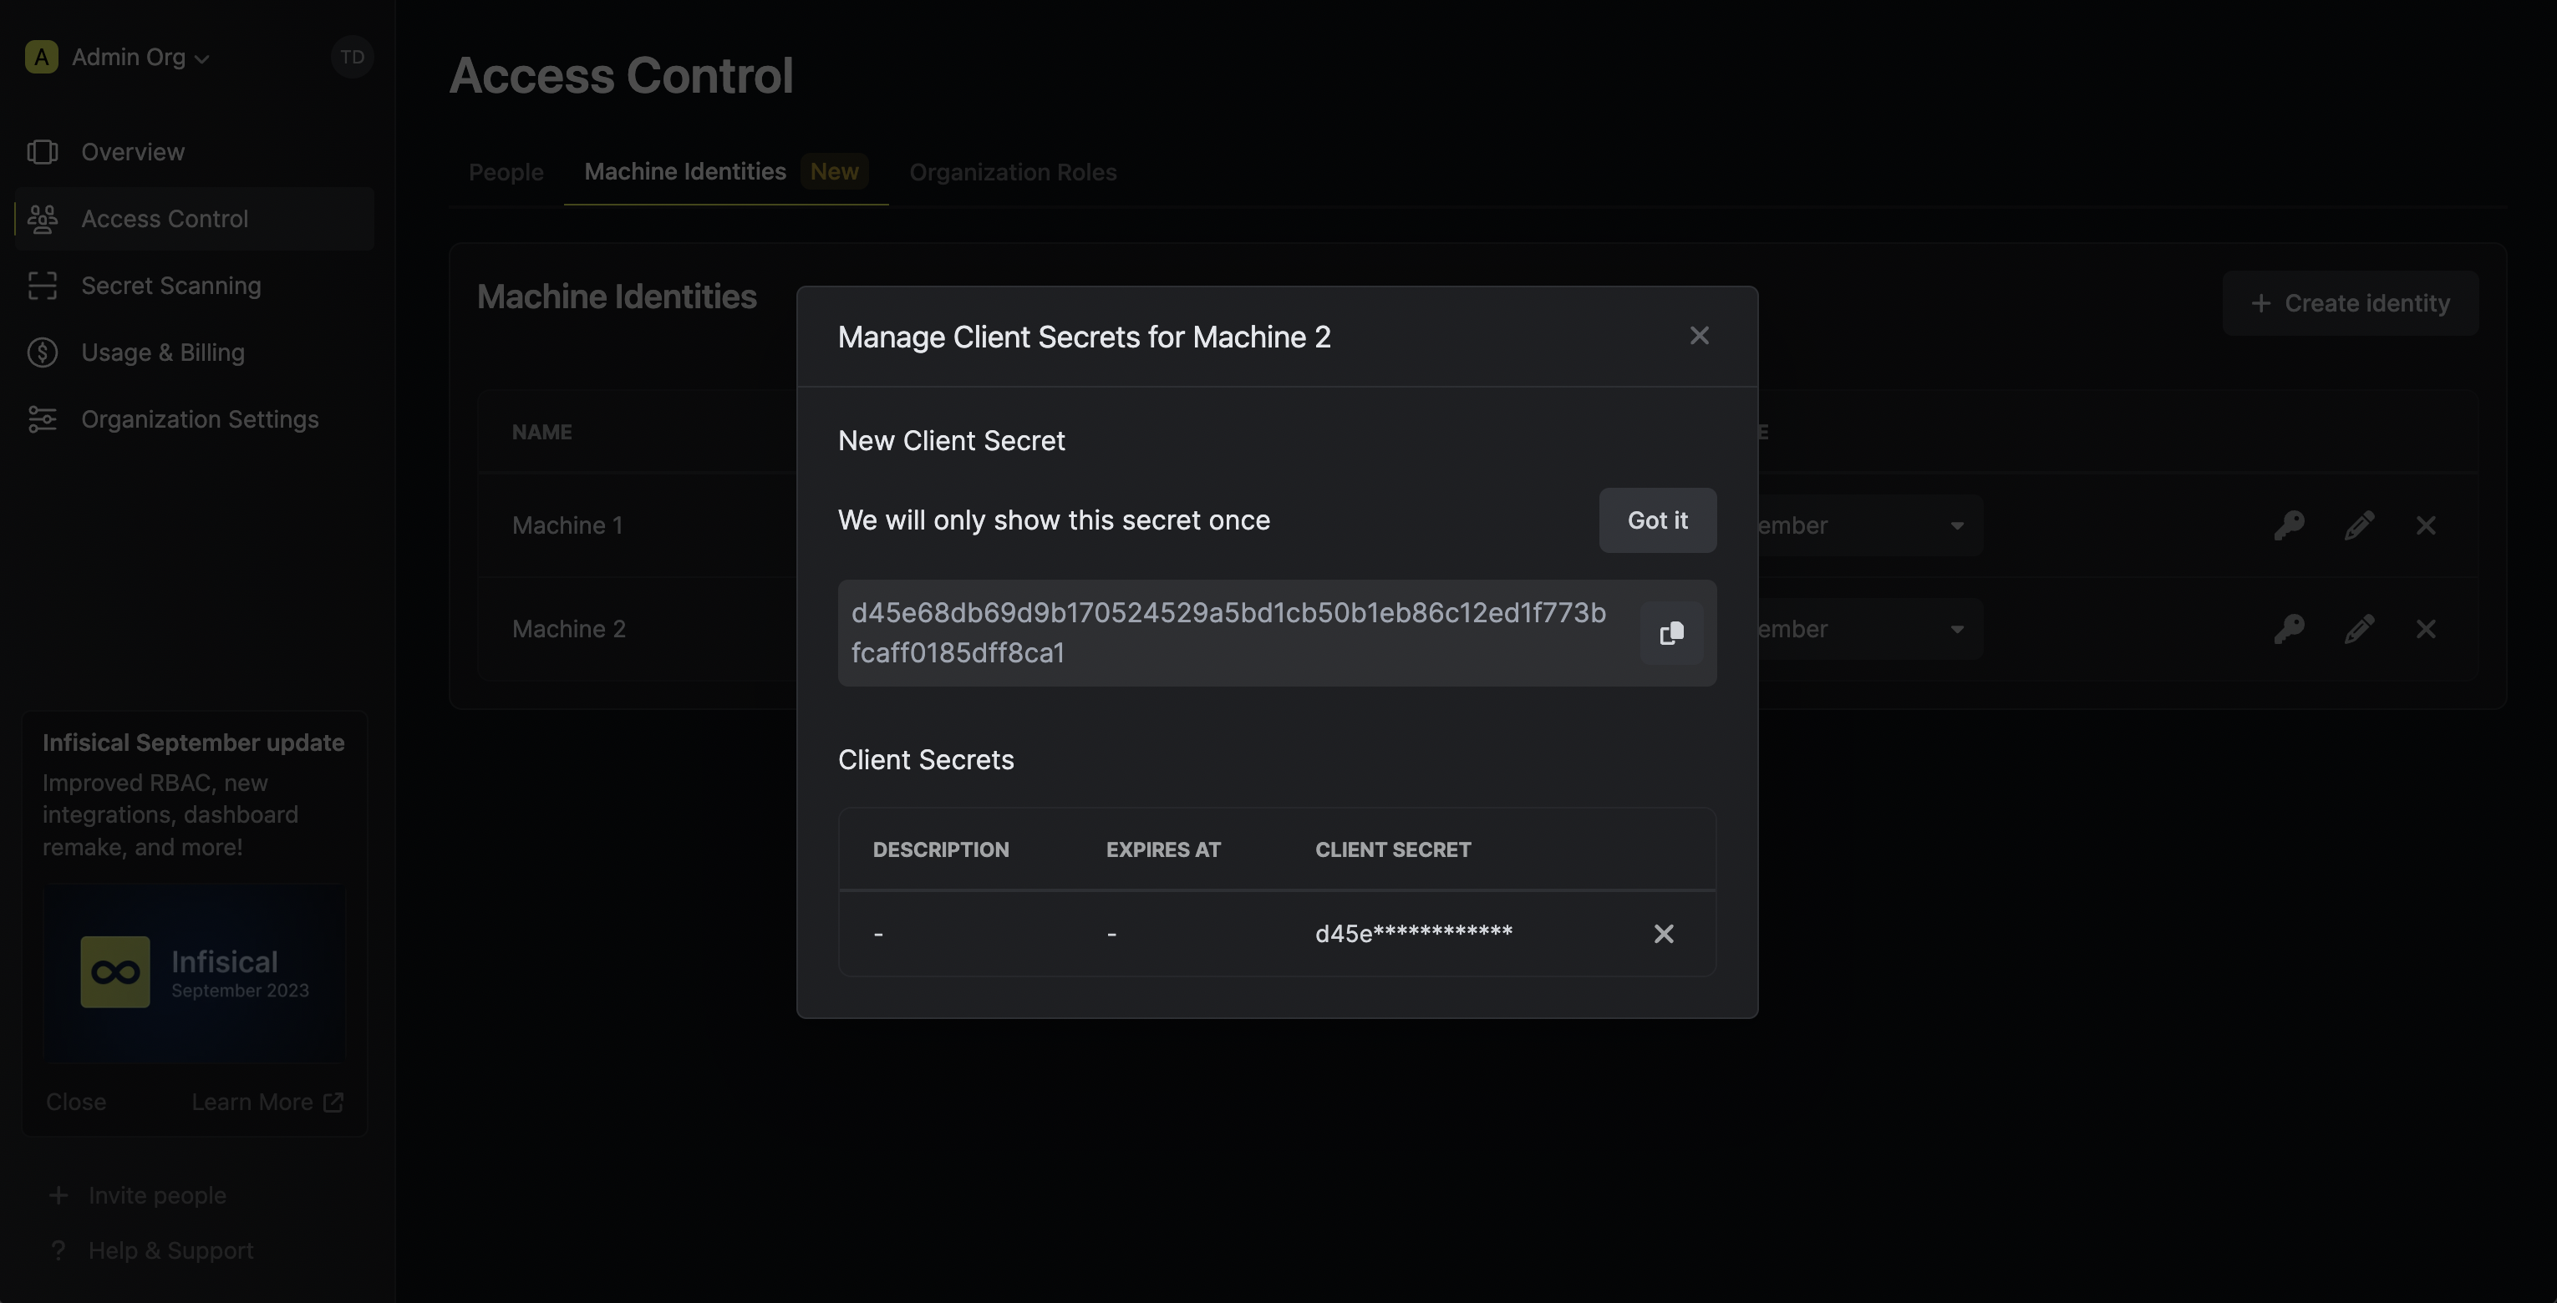
Task: Click Create identity button
Action: pos(2351,304)
